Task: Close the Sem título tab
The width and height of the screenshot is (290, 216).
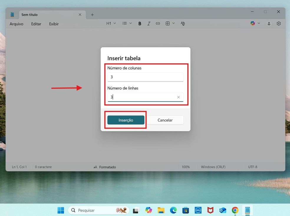Action: point(80,15)
